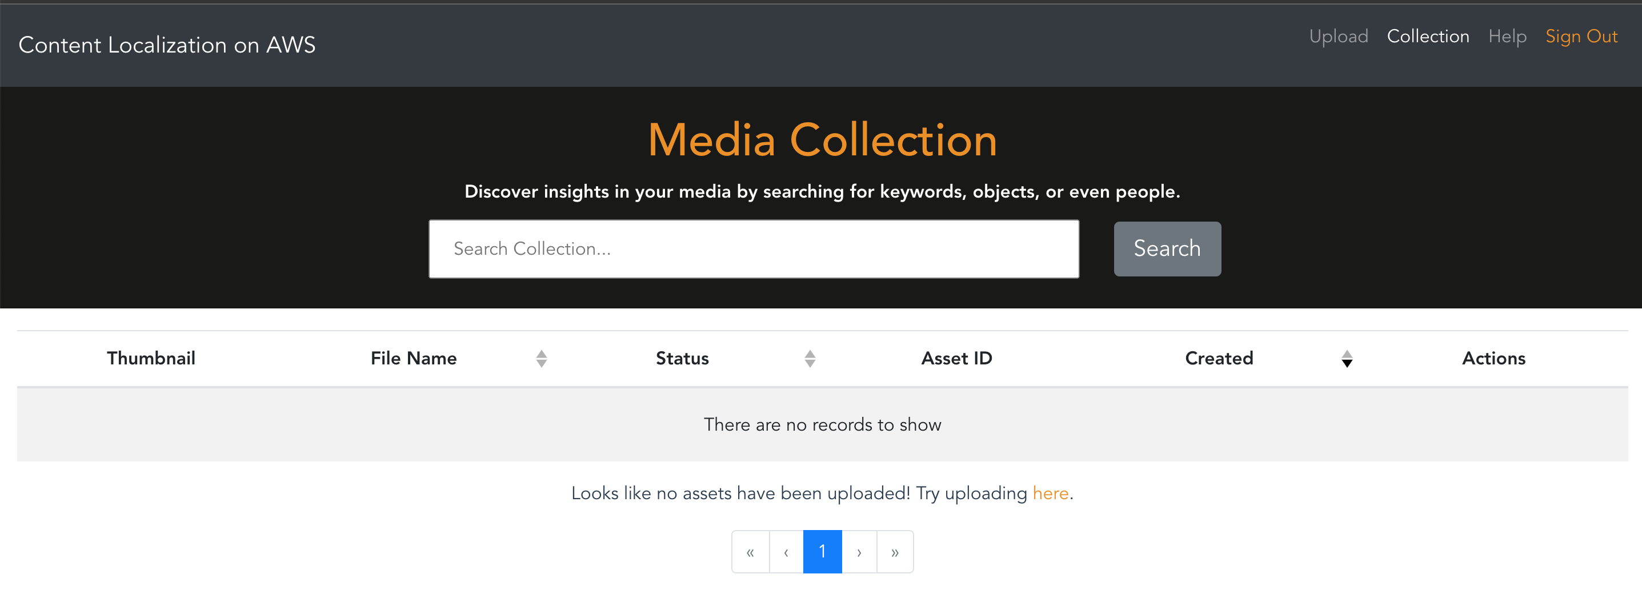This screenshot has height=602, width=1642.
Task: Click the Status column header
Action: [682, 358]
